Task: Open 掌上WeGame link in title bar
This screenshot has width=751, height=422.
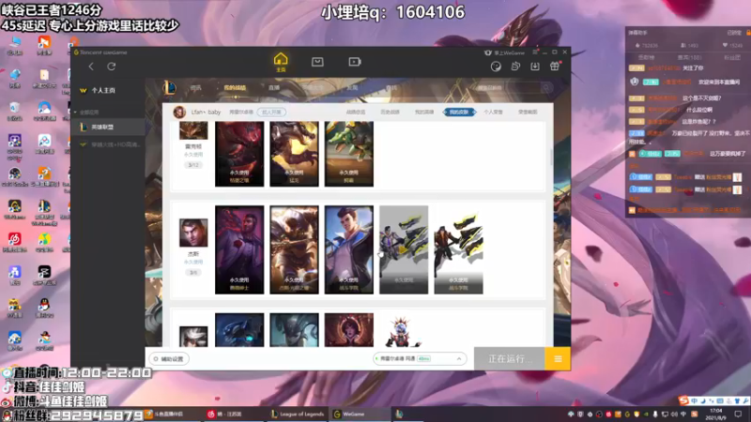Action: 504,53
